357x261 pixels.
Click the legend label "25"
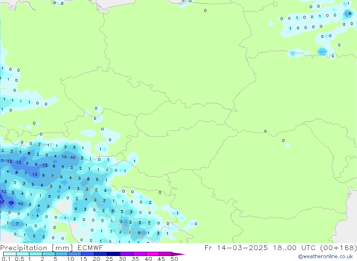pyautogui.click(x=109, y=259)
